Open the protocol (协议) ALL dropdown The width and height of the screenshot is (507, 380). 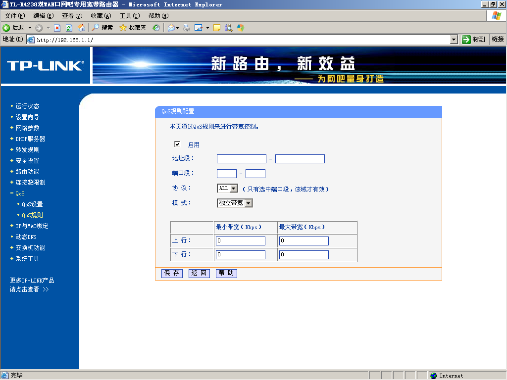point(234,189)
